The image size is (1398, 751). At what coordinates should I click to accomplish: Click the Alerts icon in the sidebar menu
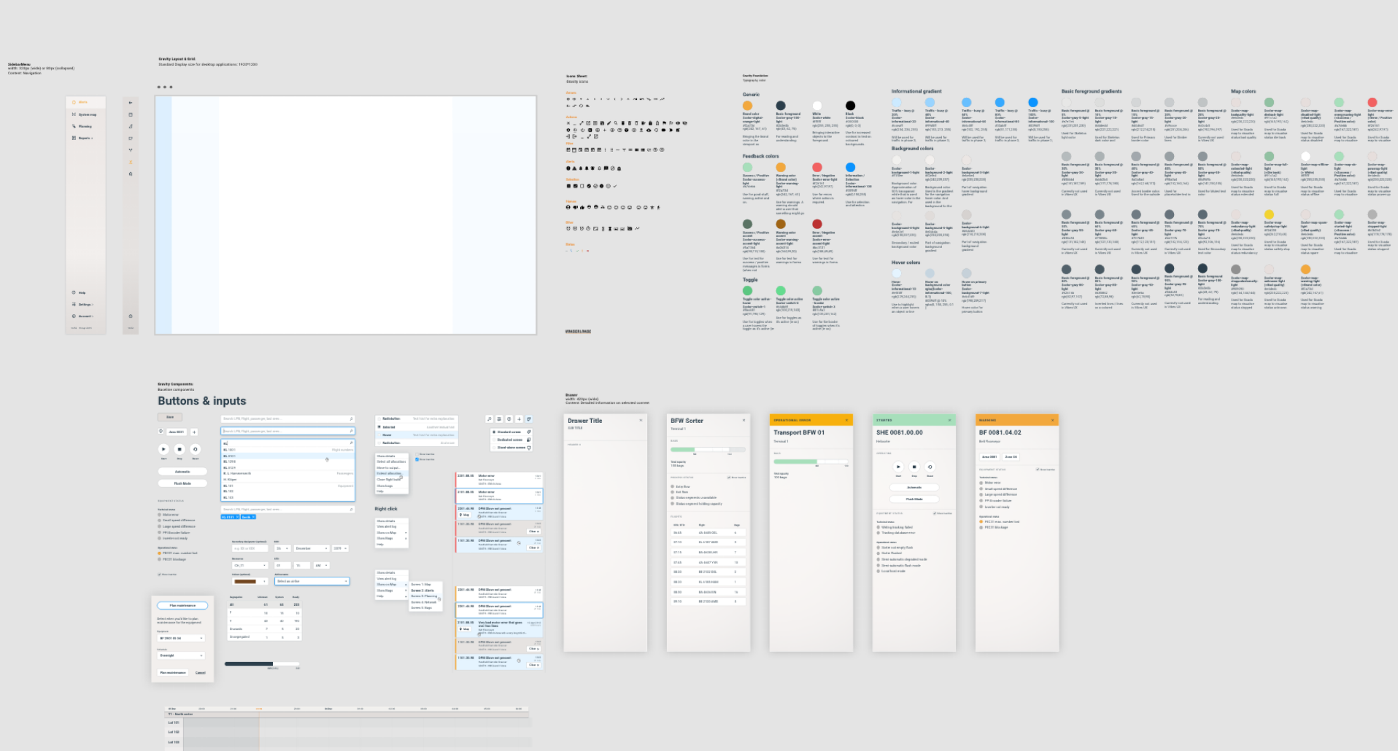(74, 102)
